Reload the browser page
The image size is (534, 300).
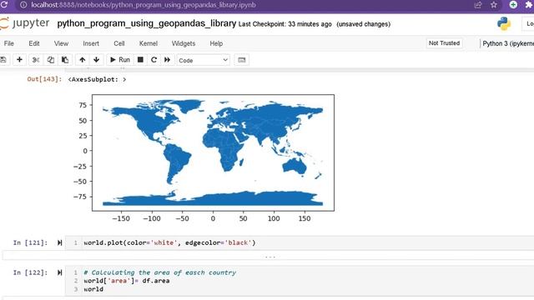click(4, 5)
